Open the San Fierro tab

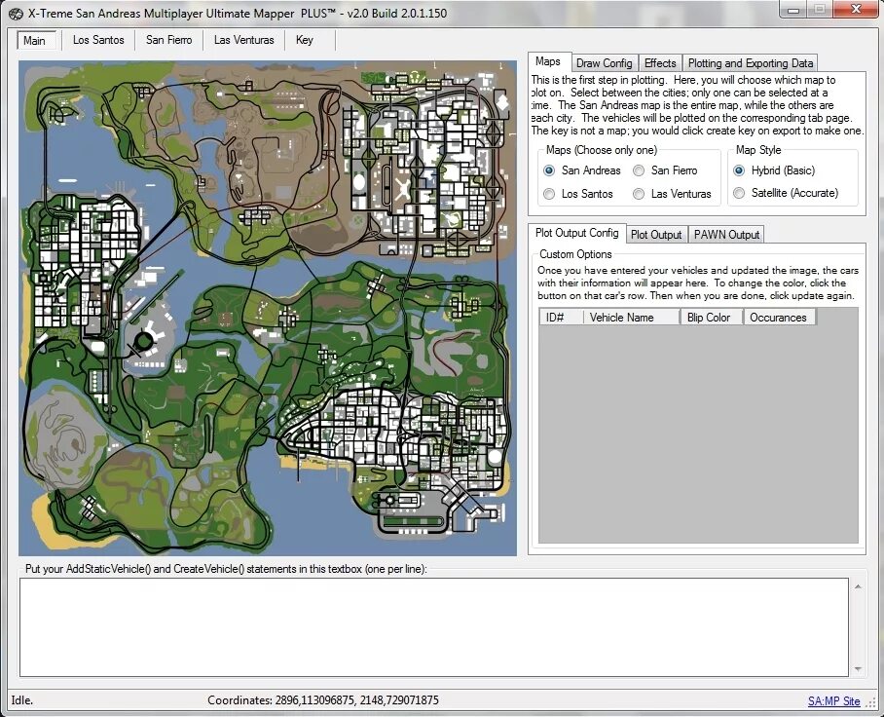click(168, 40)
